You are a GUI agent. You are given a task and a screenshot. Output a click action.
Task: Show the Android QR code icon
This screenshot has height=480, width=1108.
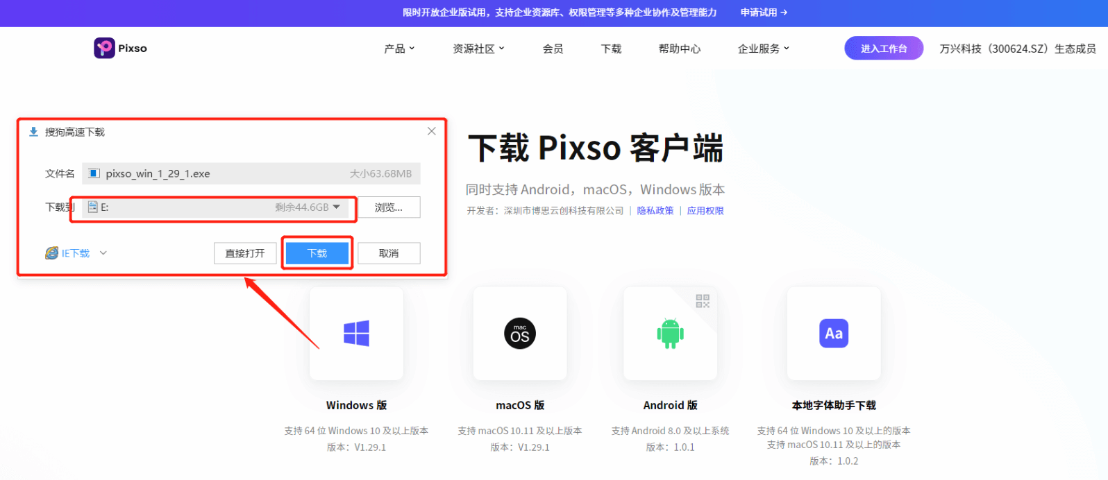[x=703, y=301]
